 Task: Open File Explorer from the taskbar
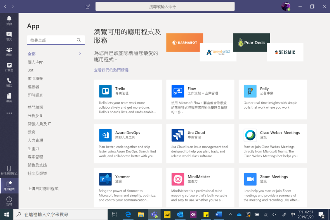point(141,215)
